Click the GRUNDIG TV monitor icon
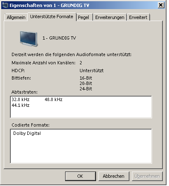 pyautogui.click(x=29, y=39)
